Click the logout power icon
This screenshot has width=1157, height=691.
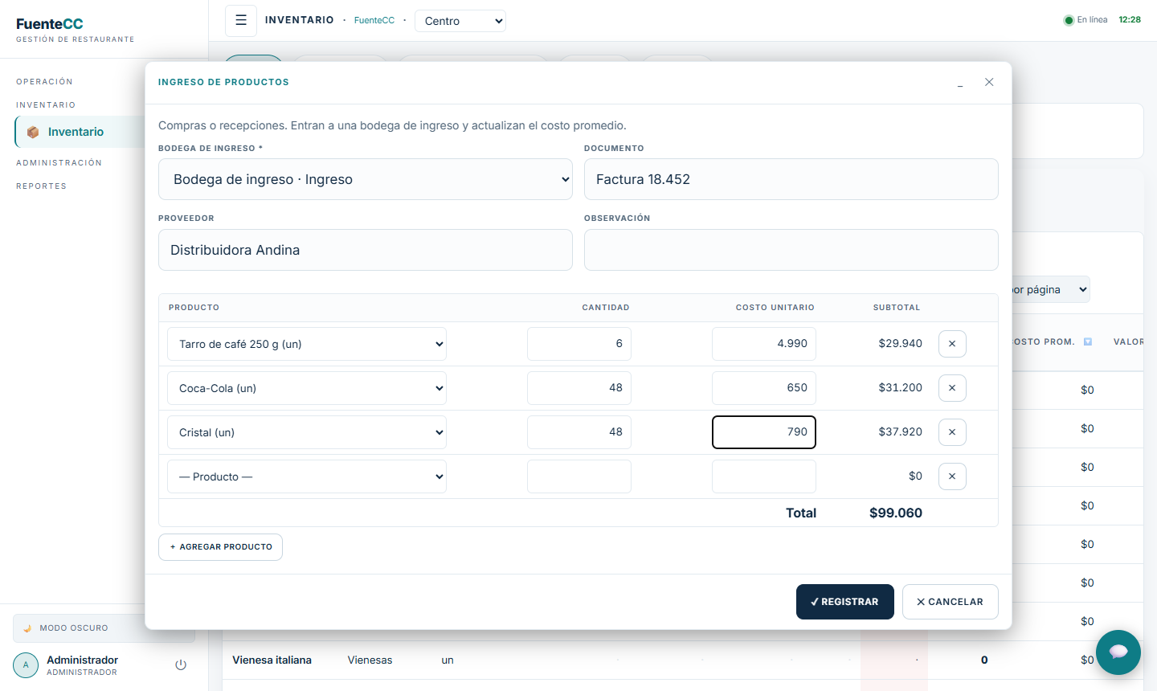click(181, 665)
